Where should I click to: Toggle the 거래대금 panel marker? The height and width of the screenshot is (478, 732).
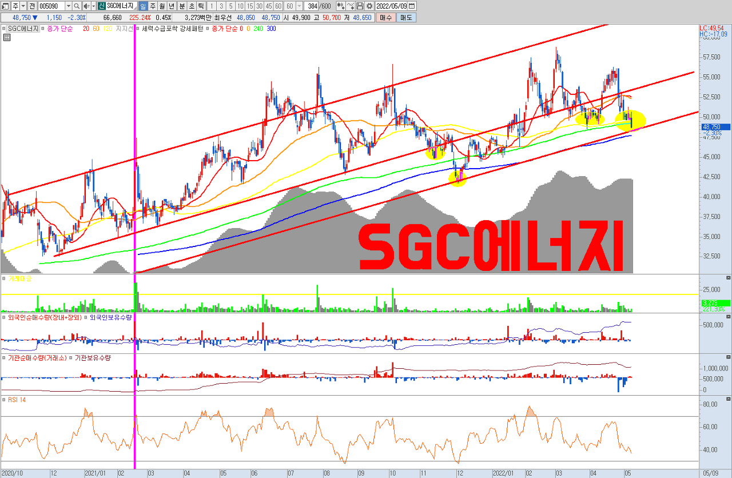tap(5, 278)
